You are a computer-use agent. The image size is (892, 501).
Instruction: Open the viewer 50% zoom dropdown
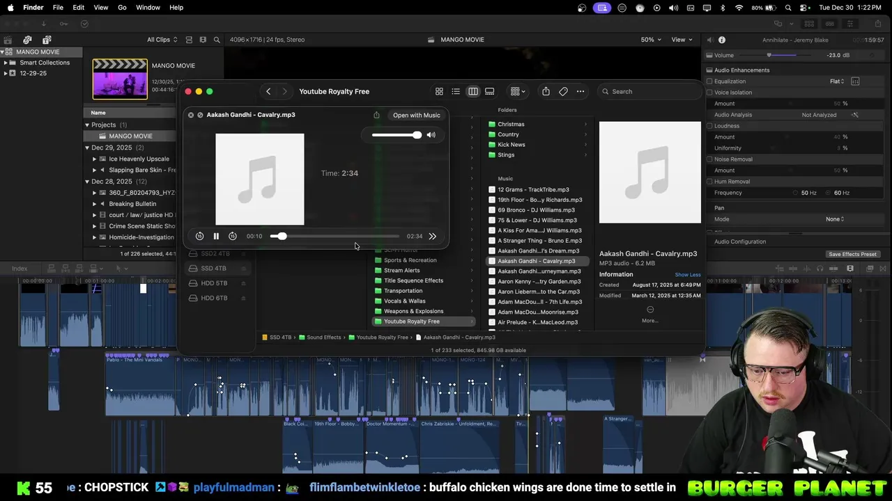click(651, 40)
